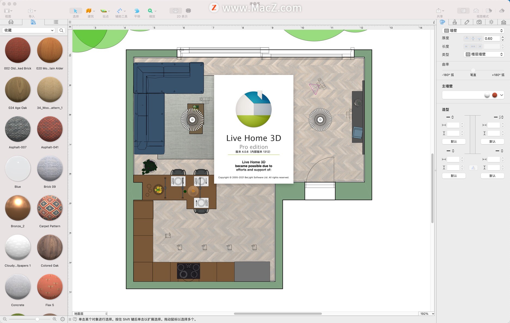Click the building tools icon (建筑)
The height and width of the screenshot is (323, 510).
pyautogui.click(x=89, y=11)
